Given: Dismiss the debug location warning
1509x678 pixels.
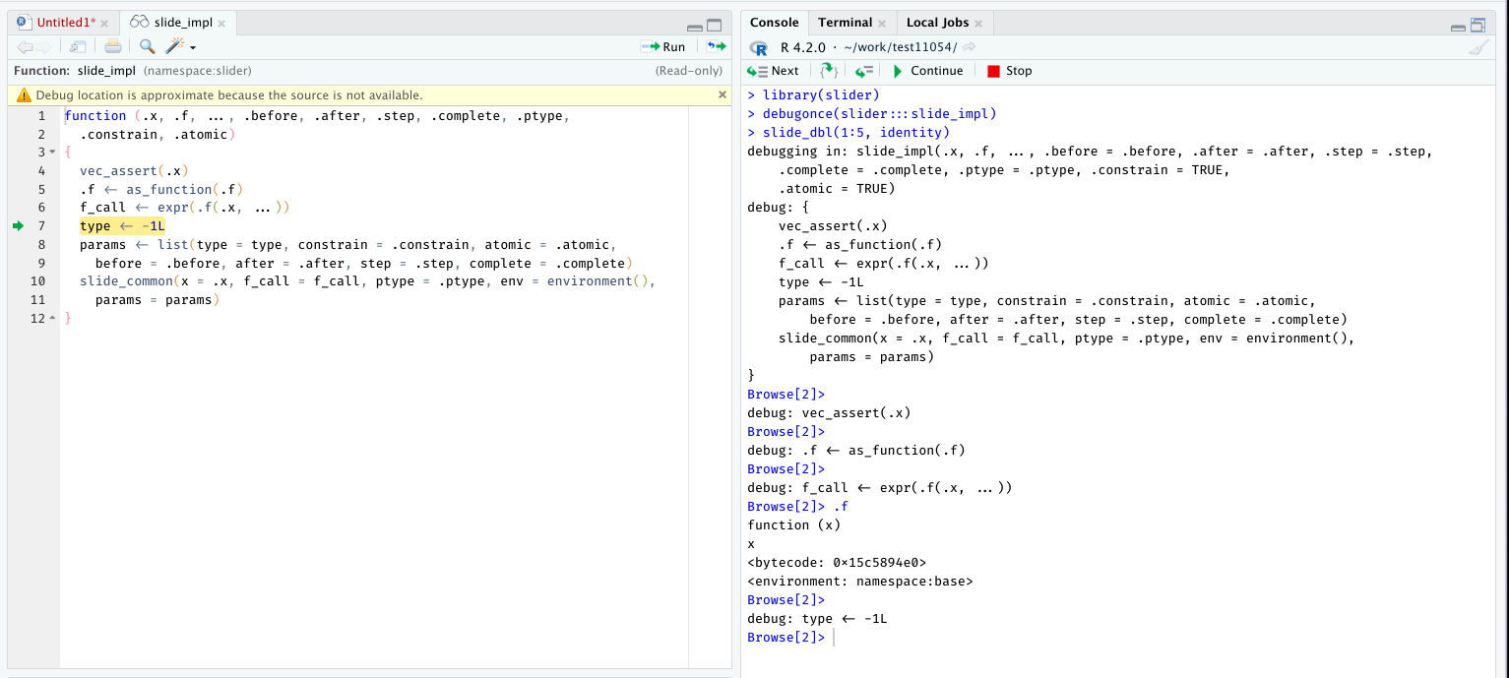Looking at the screenshot, I should [x=722, y=93].
